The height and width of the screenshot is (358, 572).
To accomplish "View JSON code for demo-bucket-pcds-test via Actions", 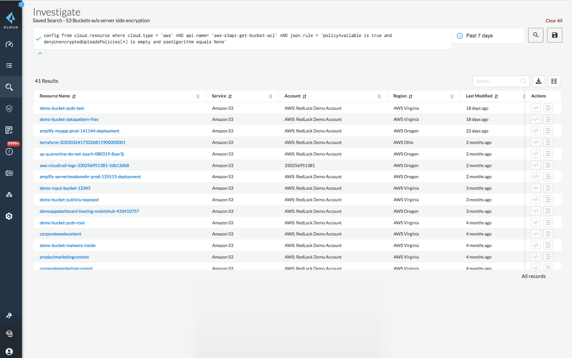I will (x=536, y=108).
